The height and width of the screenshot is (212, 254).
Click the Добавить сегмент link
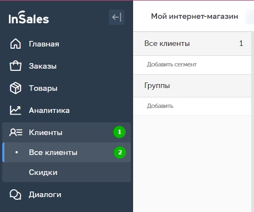pos(172,64)
